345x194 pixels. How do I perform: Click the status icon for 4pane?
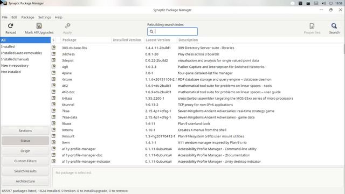(x=53, y=73)
